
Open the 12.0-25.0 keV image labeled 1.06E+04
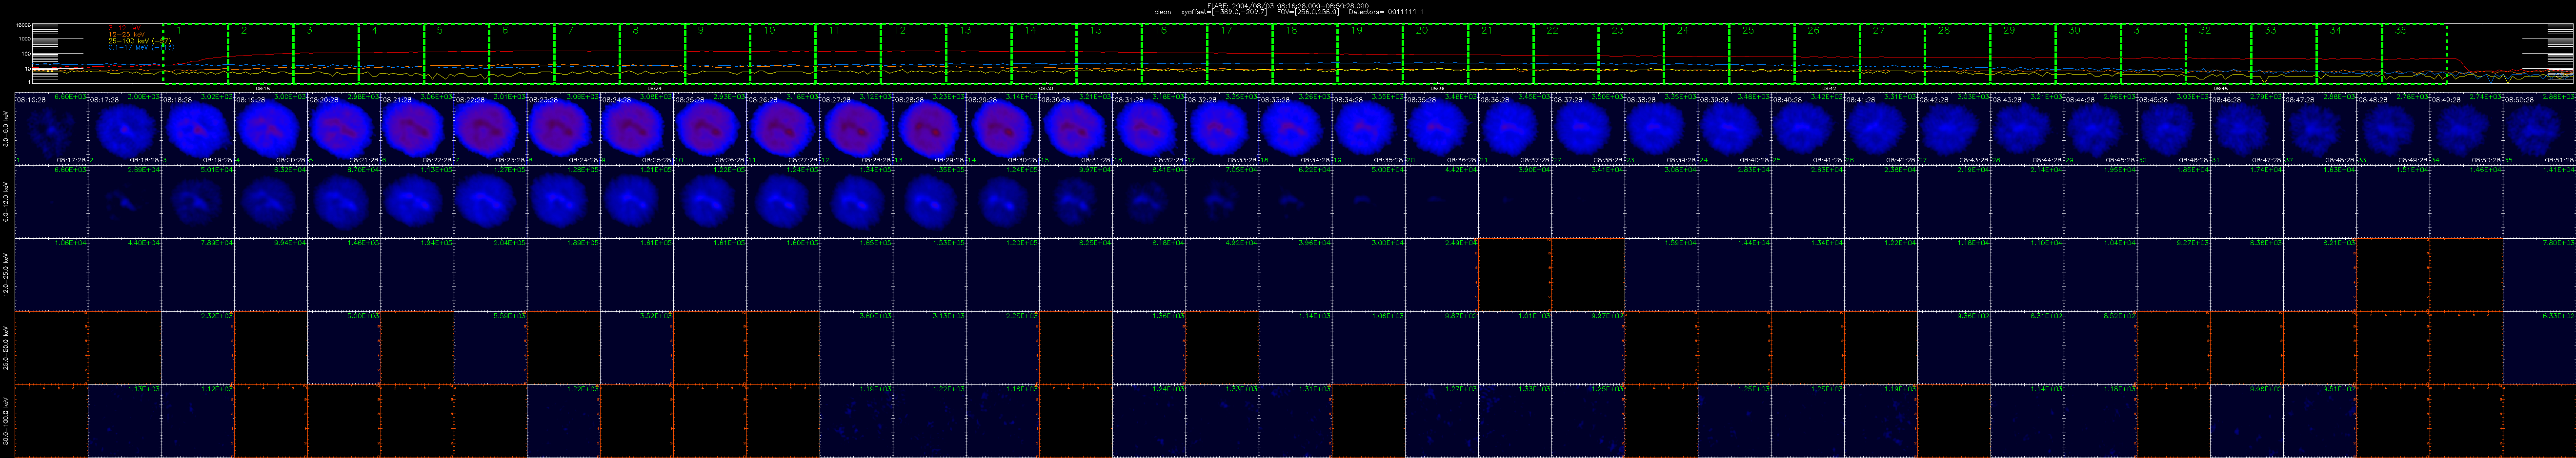tap(52, 274)
